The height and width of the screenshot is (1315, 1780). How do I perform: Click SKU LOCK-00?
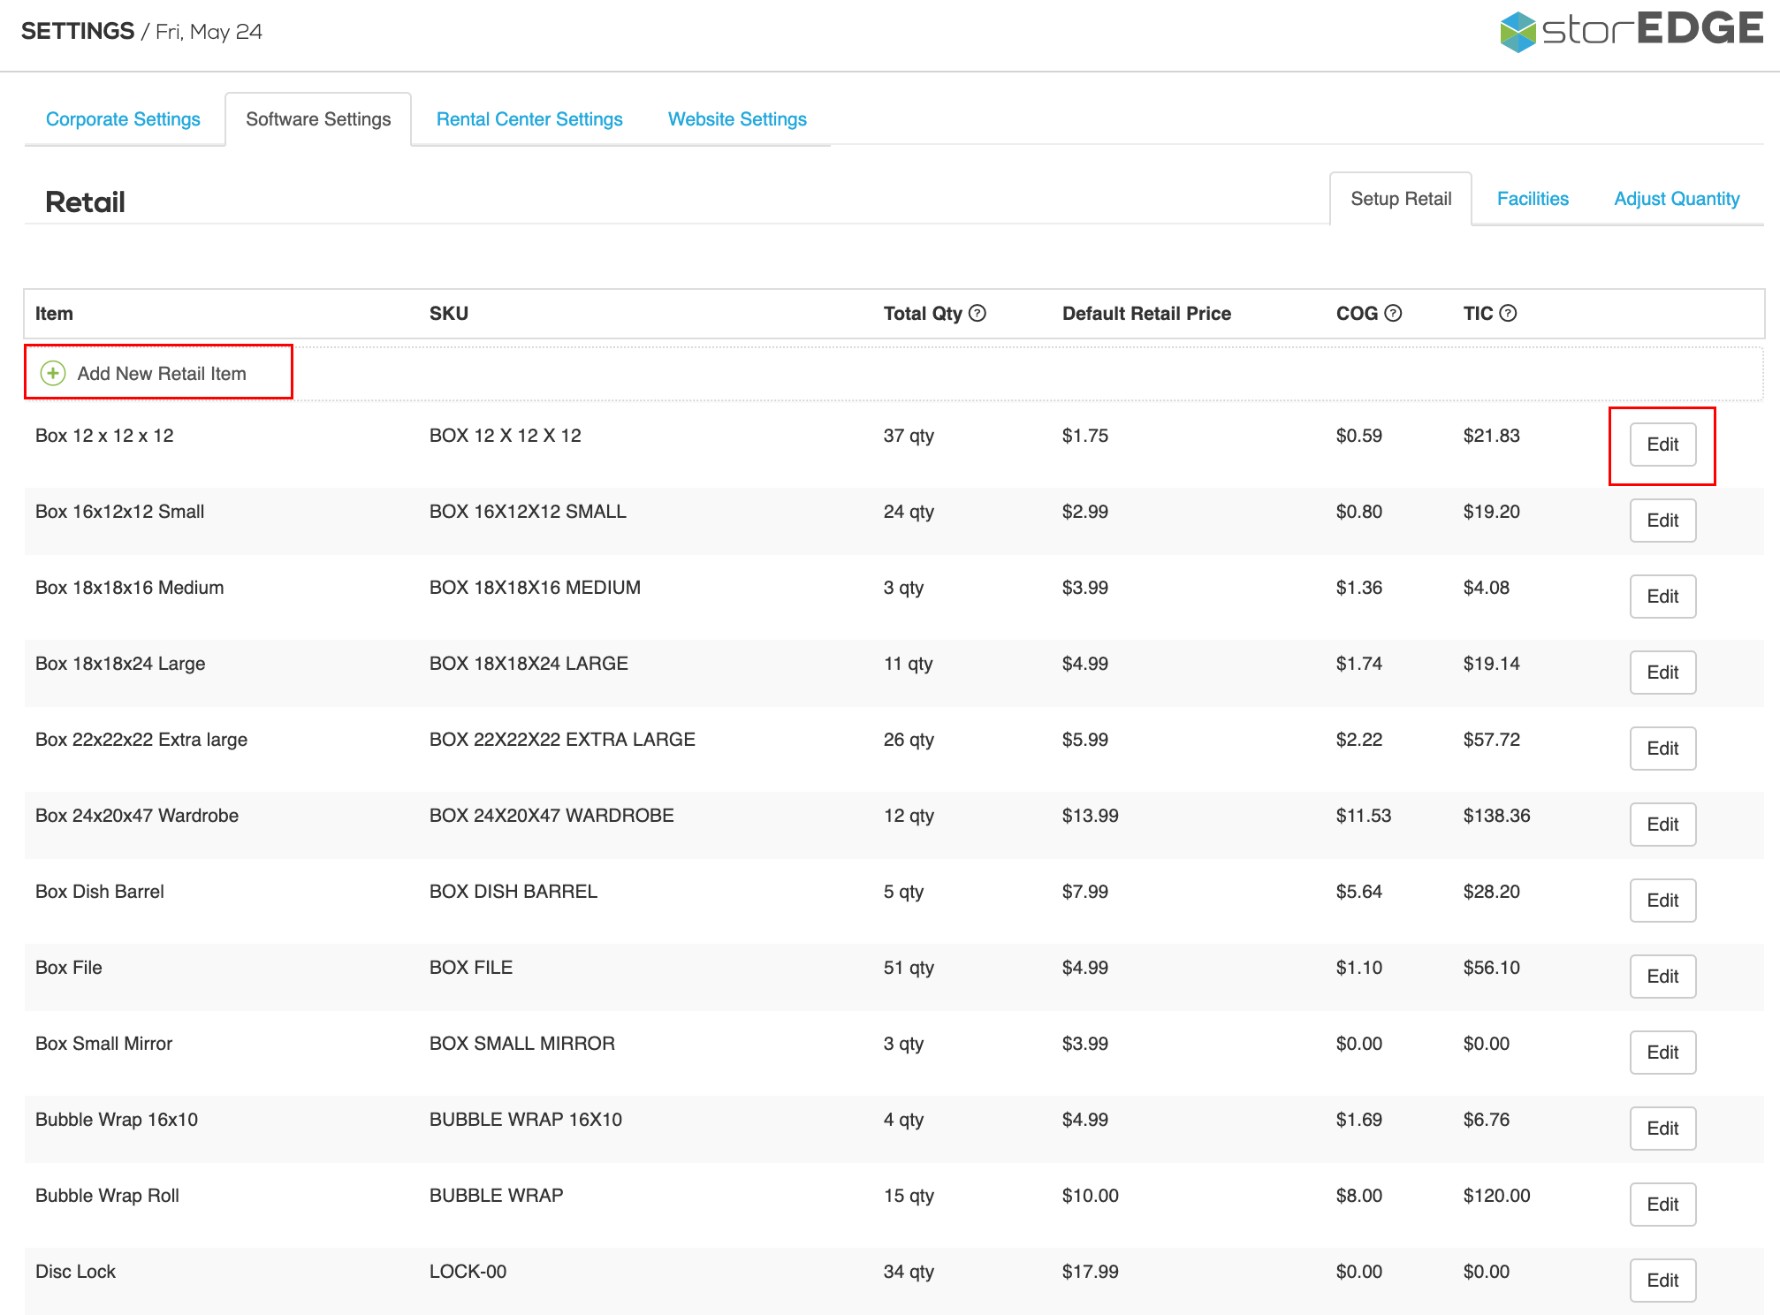pos(468,1272)
